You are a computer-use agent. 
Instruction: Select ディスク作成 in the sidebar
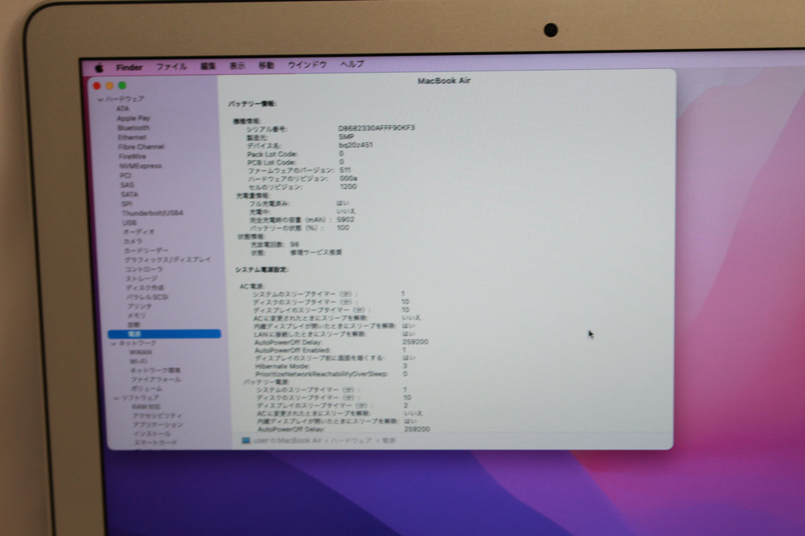[x=145, y=288]
